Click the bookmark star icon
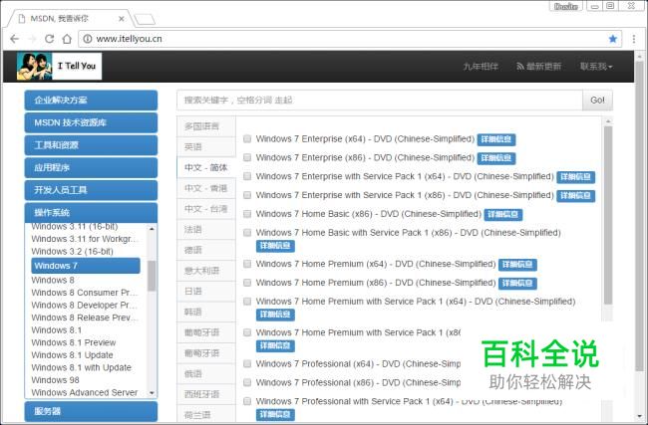The height and width of the screenshot is (425, 648). pyautogui.click(x=613, y=39)
